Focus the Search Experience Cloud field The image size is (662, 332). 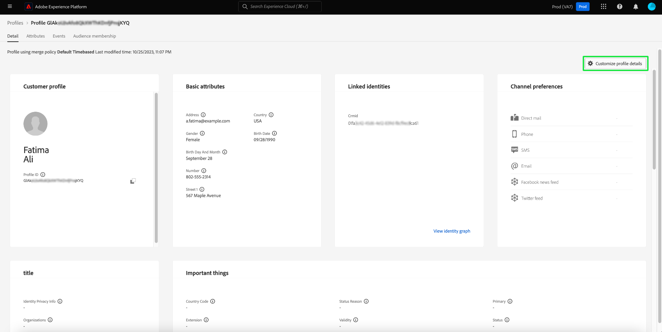point(280,7)
